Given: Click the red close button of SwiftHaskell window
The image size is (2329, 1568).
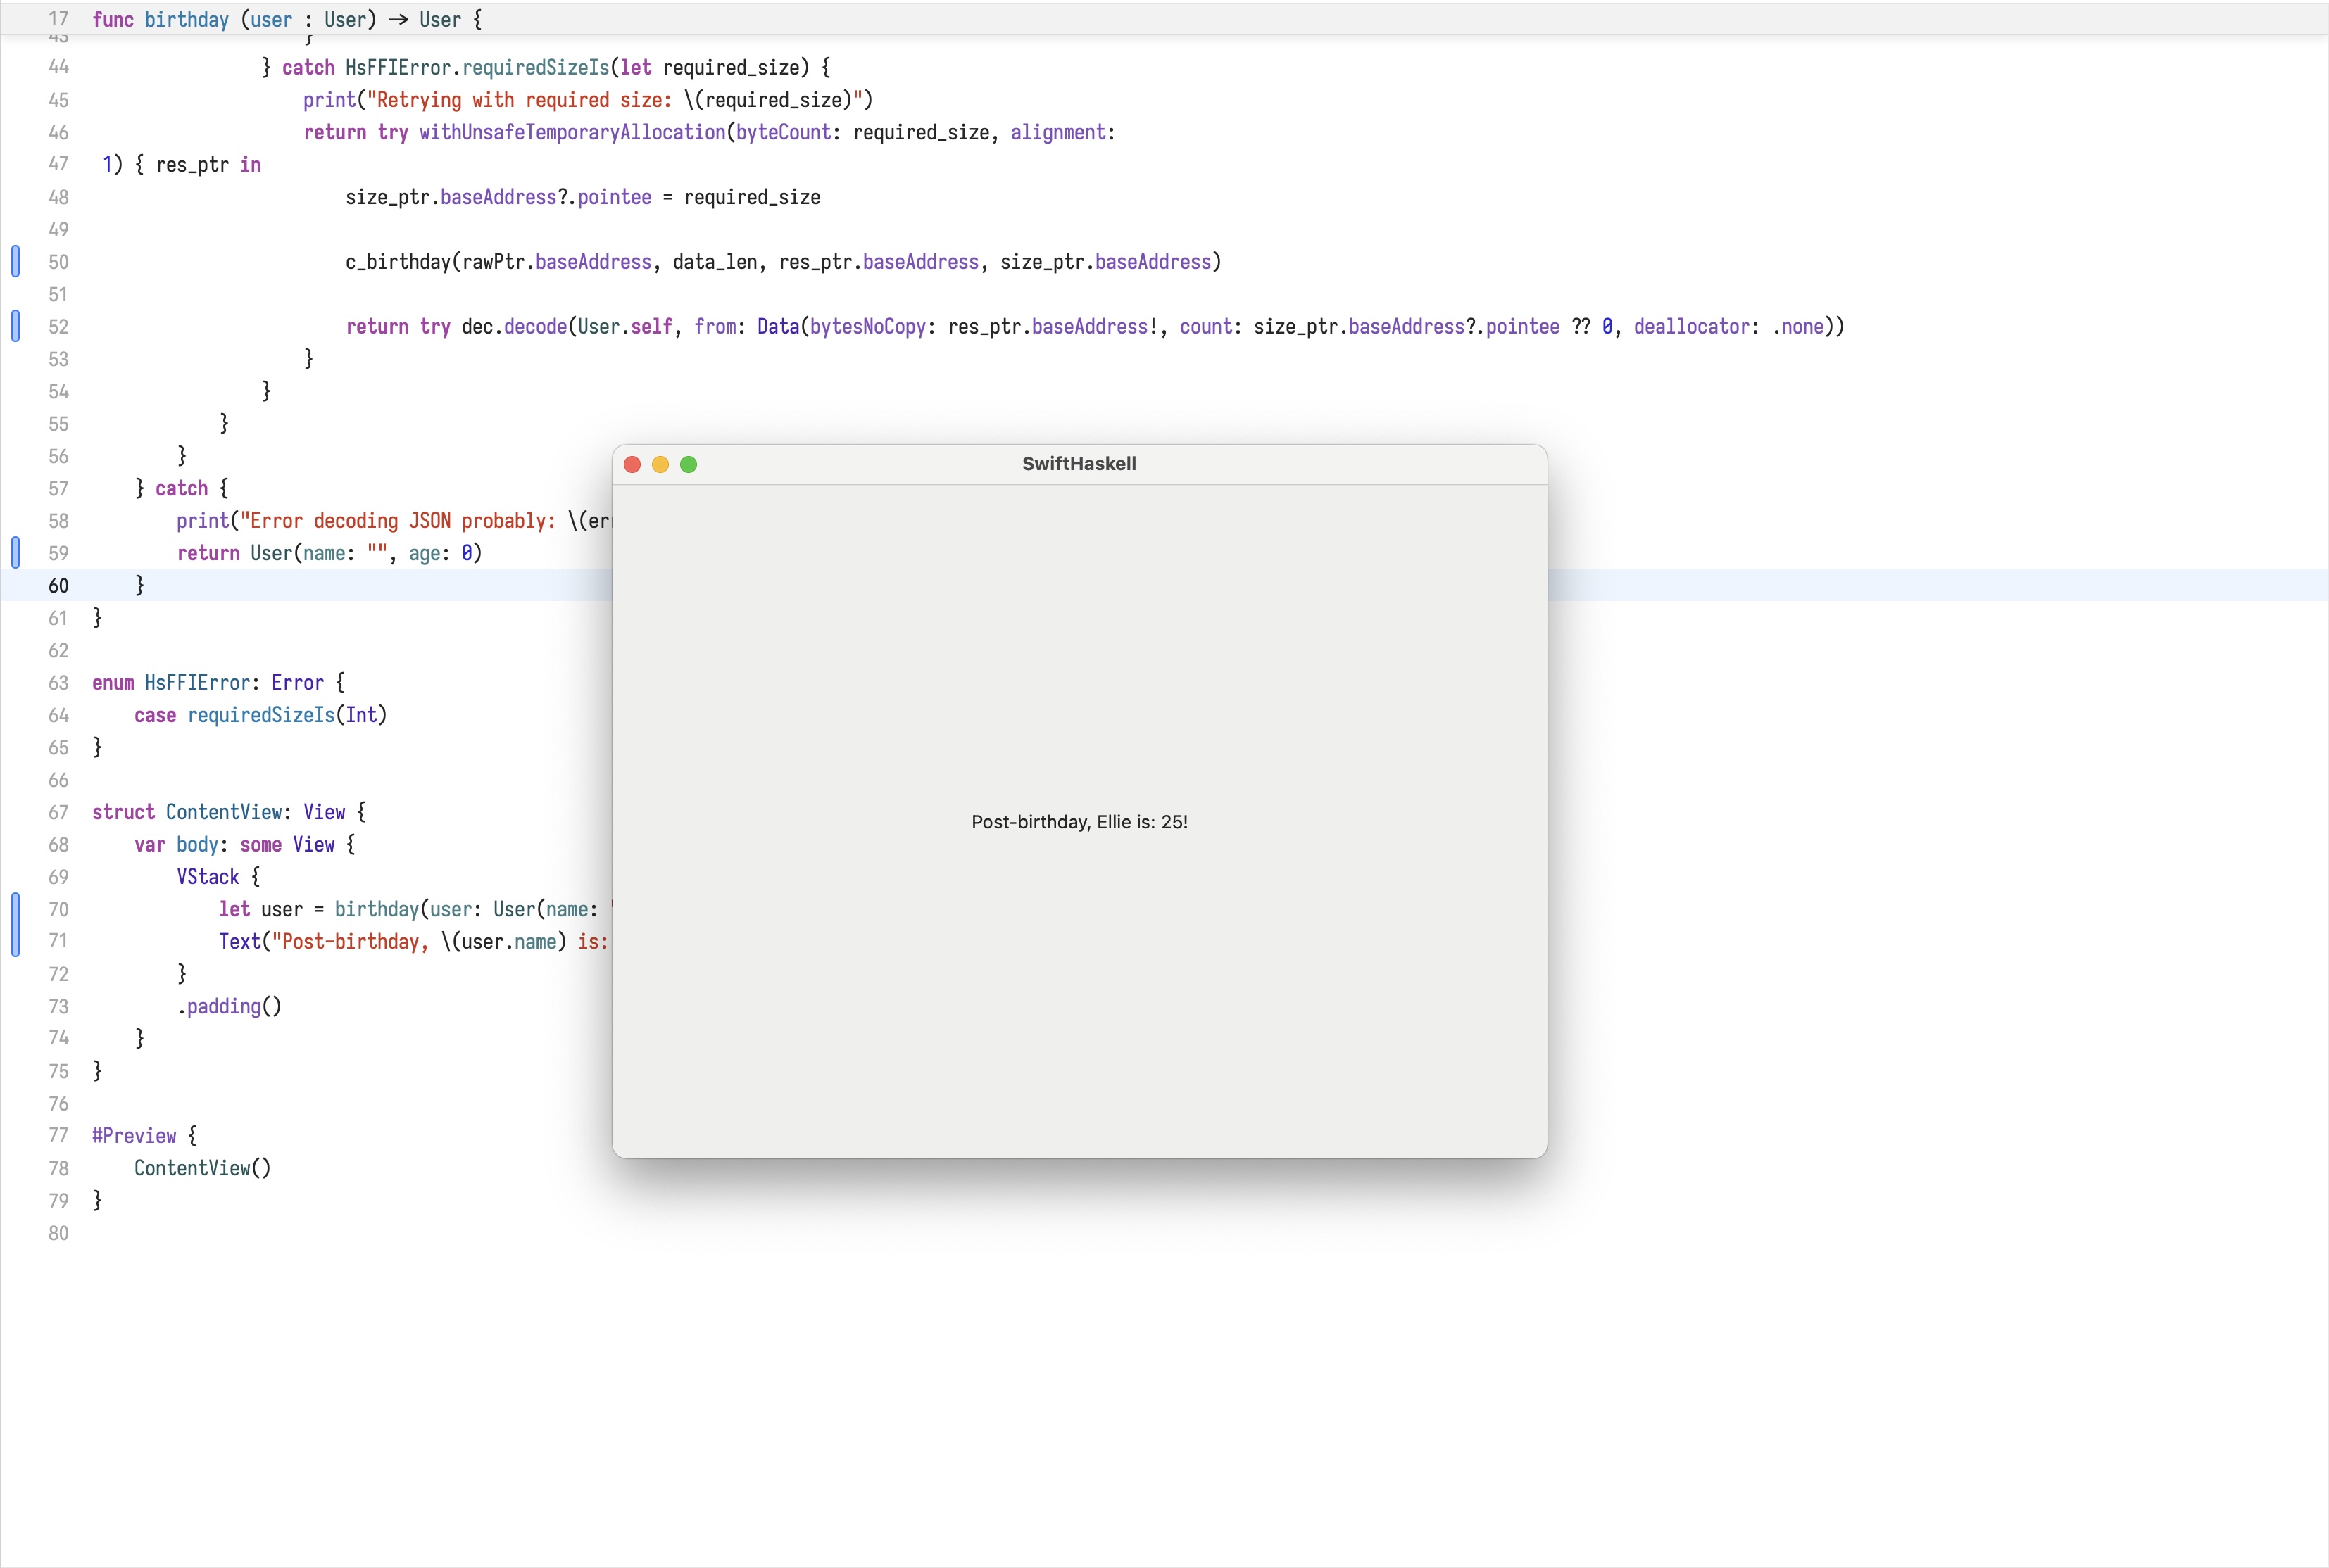Looking at the screenshot, I should [x=633, y=464].
